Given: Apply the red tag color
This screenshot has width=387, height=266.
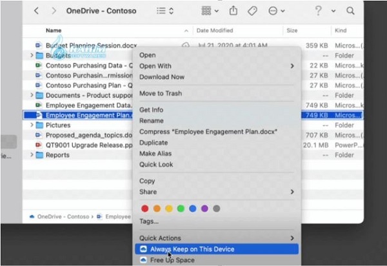Looking at the screenshot, I should click(145, 209).
